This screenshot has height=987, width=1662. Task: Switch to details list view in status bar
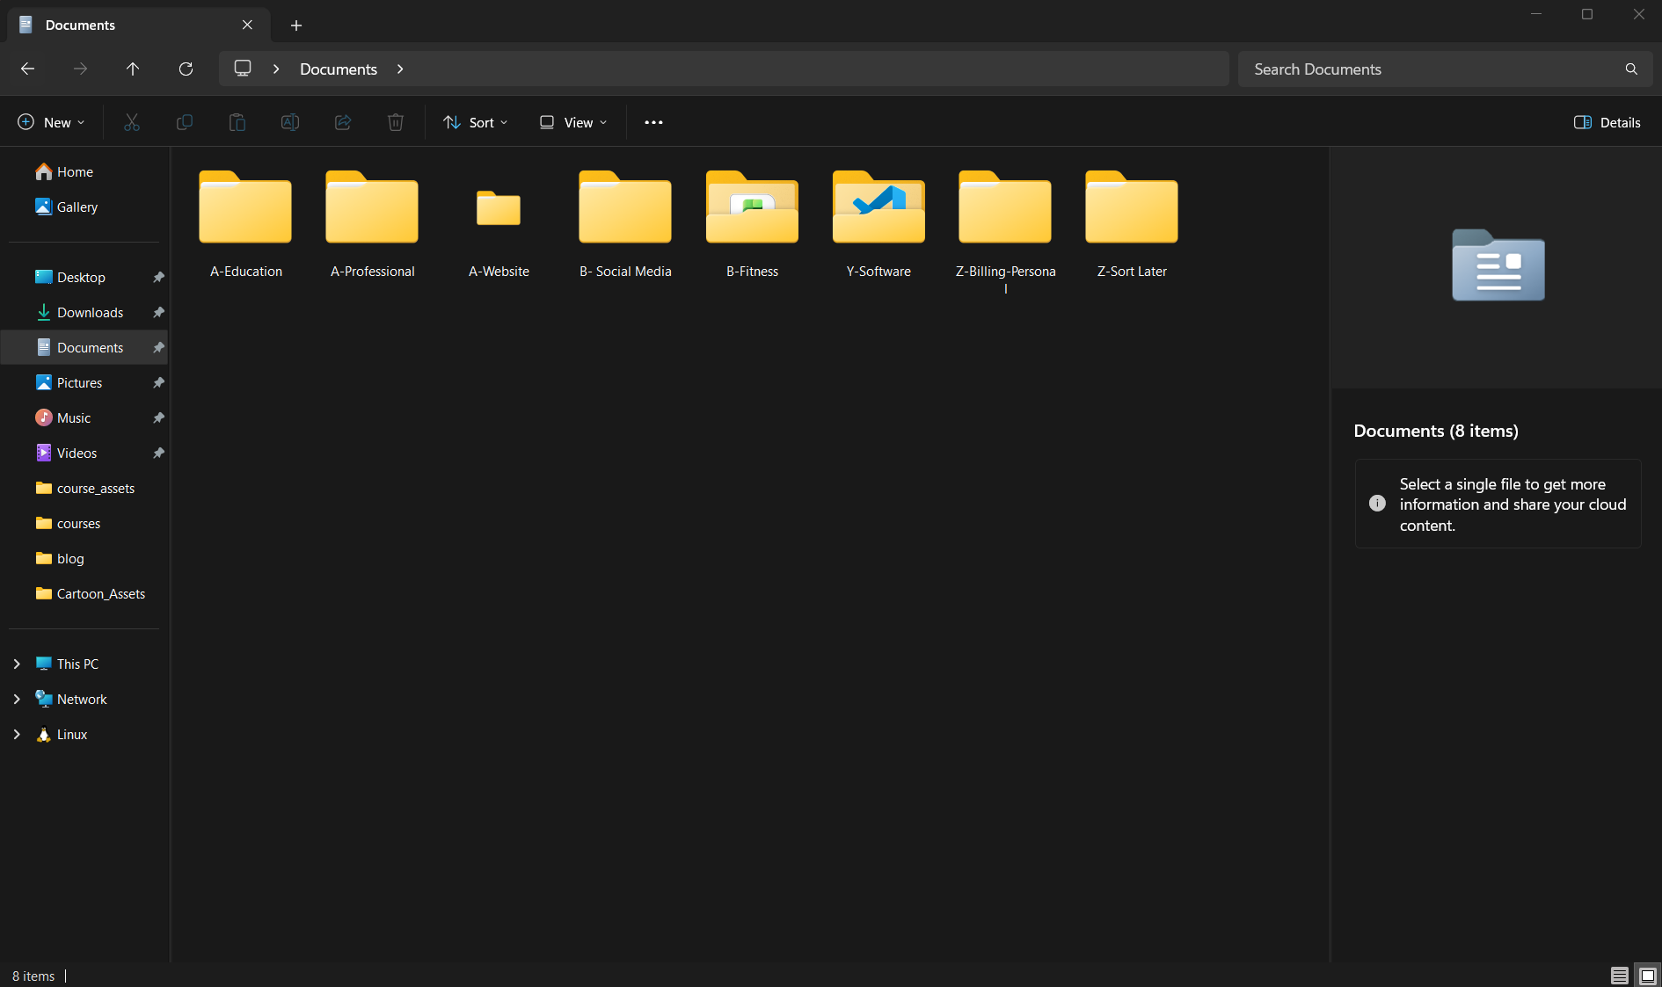1620,976
